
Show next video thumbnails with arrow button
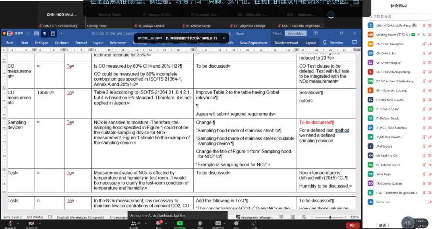tap(331, 15)
